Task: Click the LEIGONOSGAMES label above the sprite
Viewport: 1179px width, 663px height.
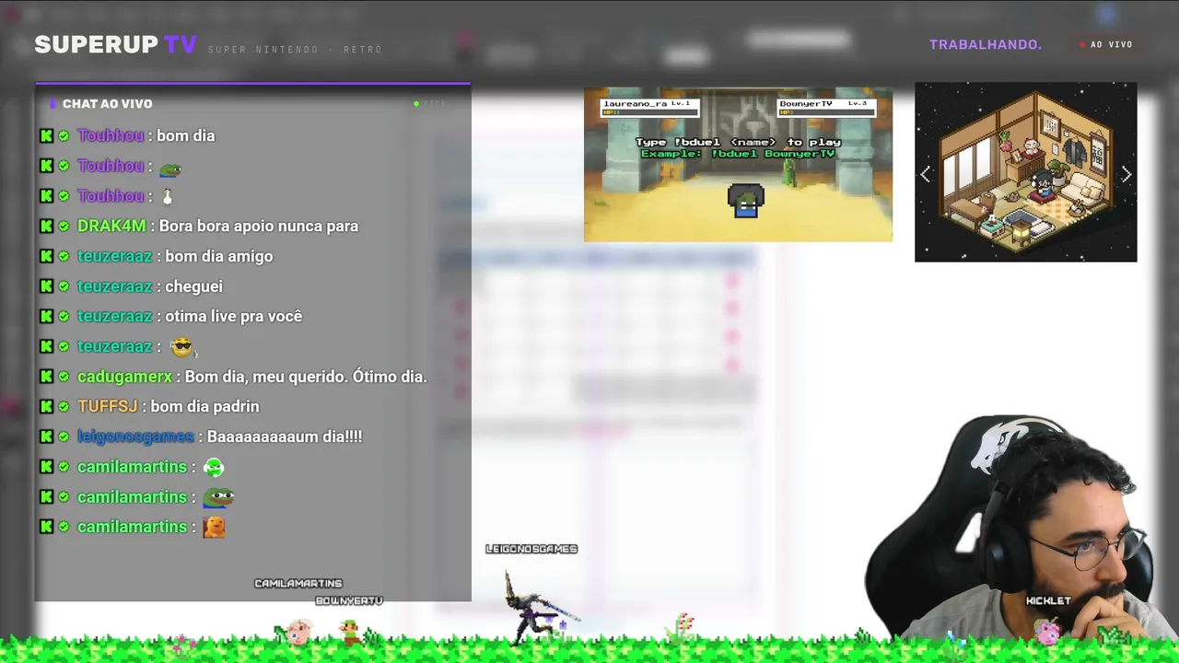Action: click(531, 549)
